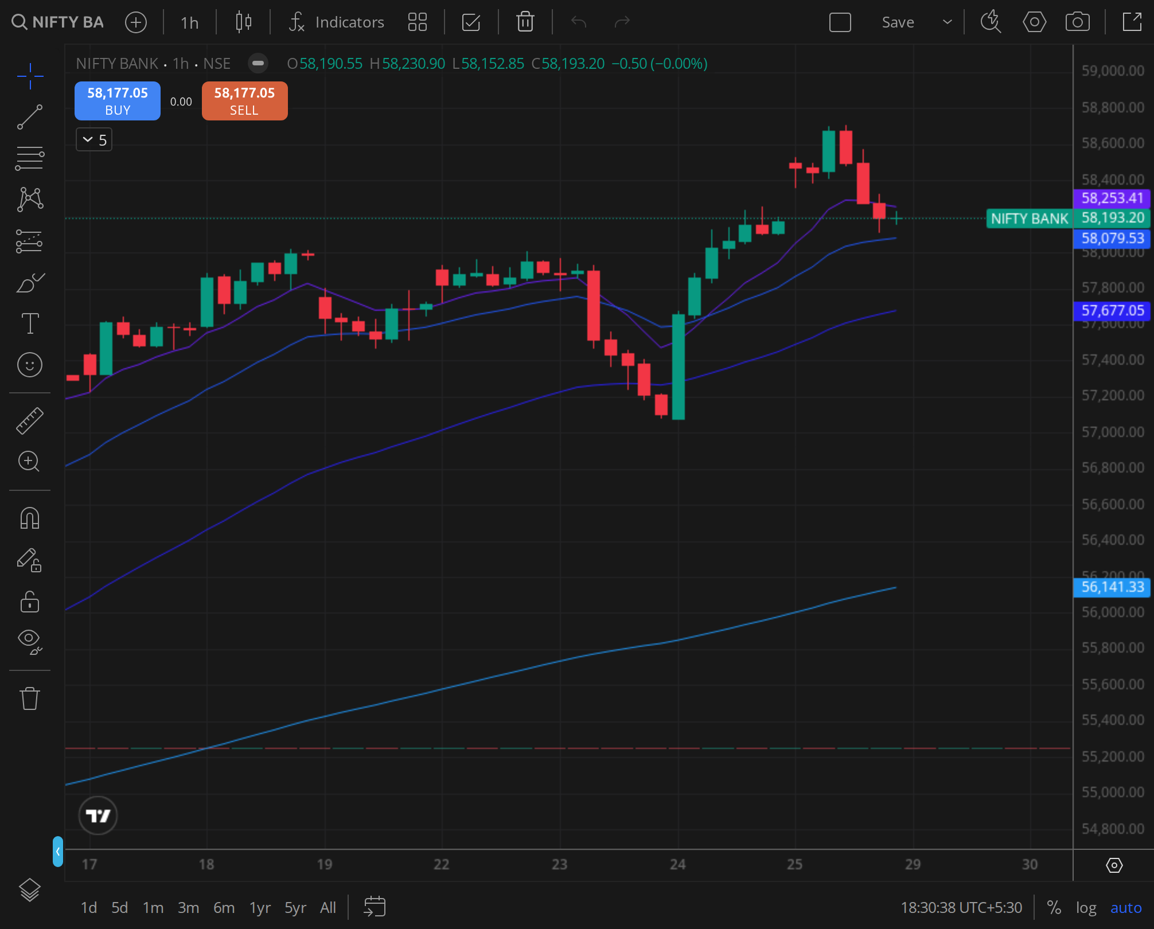1154x929 pixels.
Task: Click the top toolbar trash icon
Action: click(x=525, y=22)
